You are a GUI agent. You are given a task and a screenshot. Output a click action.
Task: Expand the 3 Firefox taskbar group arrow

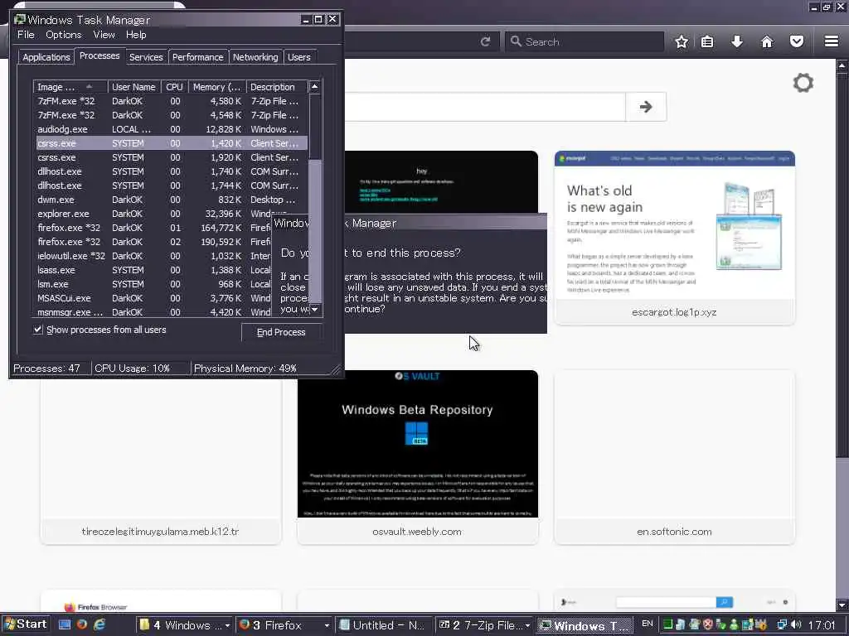[x=327, y=625]
